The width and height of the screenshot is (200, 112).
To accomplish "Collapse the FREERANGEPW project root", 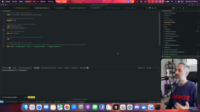I will tap(167, 11).
